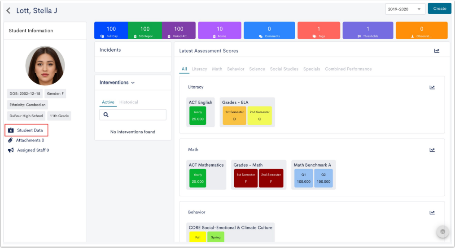Image resolution: width=455 pixels, height=248 pixels.
Task: Open the SIS Report 100 green tile
Action: tap(145, 31)
